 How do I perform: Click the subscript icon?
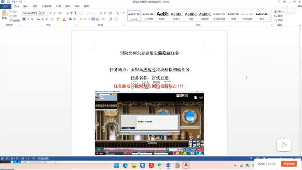(43, 19)
